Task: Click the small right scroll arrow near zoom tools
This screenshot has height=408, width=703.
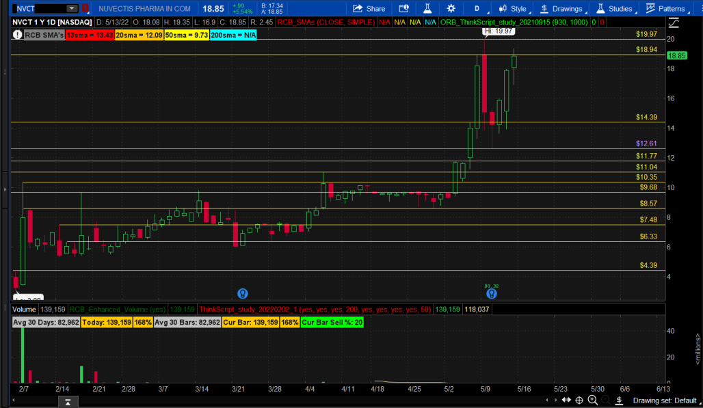Action: (555, 400)
